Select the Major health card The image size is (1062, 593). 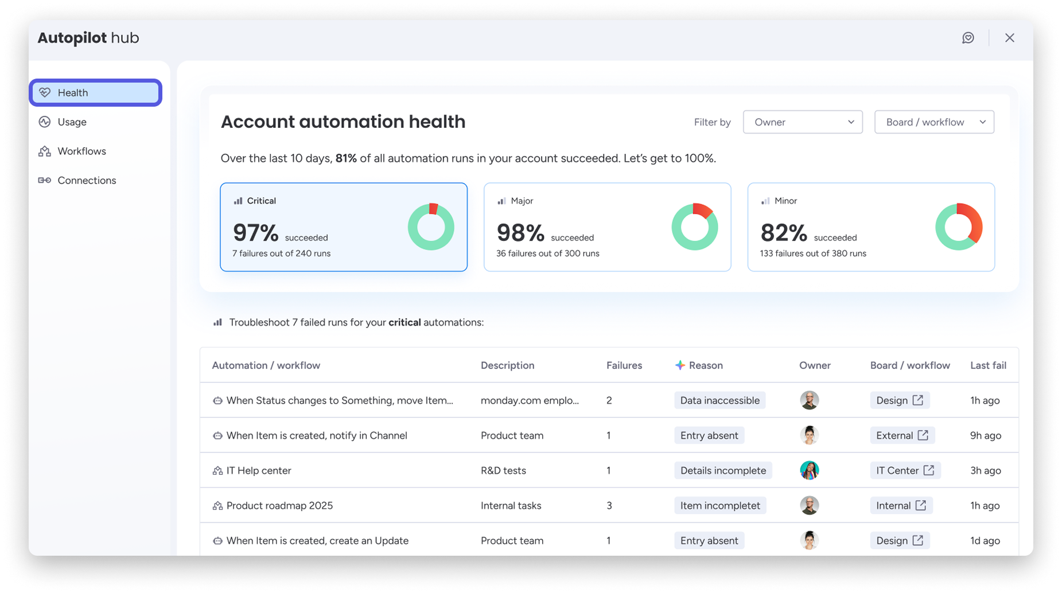606,227
